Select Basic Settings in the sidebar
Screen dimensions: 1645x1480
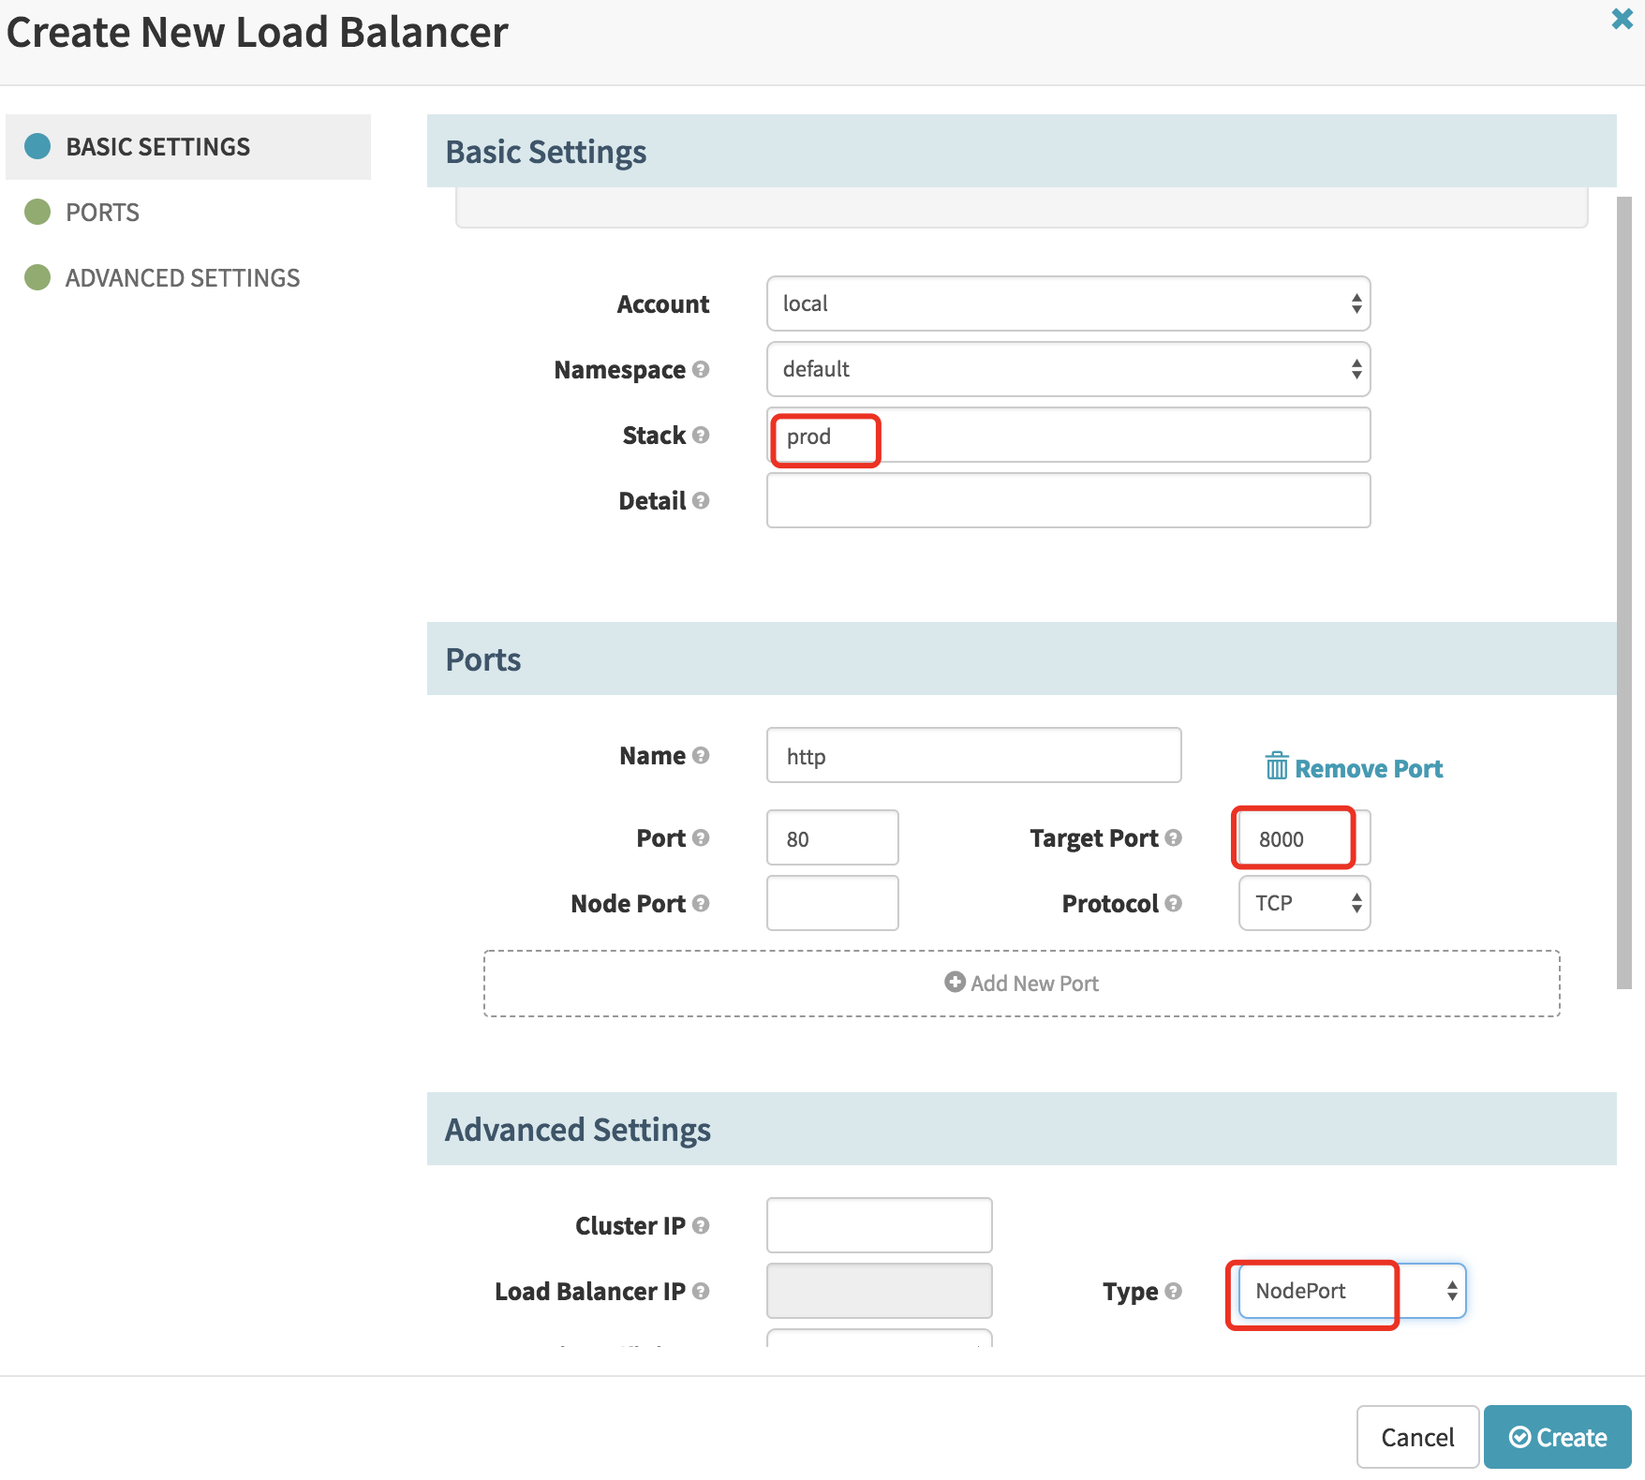tap(157, 147)
